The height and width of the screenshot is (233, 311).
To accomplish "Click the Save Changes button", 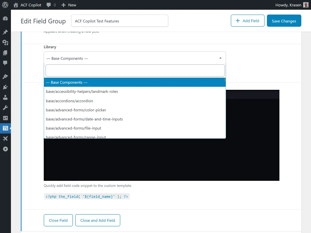I will click(284, 21).
